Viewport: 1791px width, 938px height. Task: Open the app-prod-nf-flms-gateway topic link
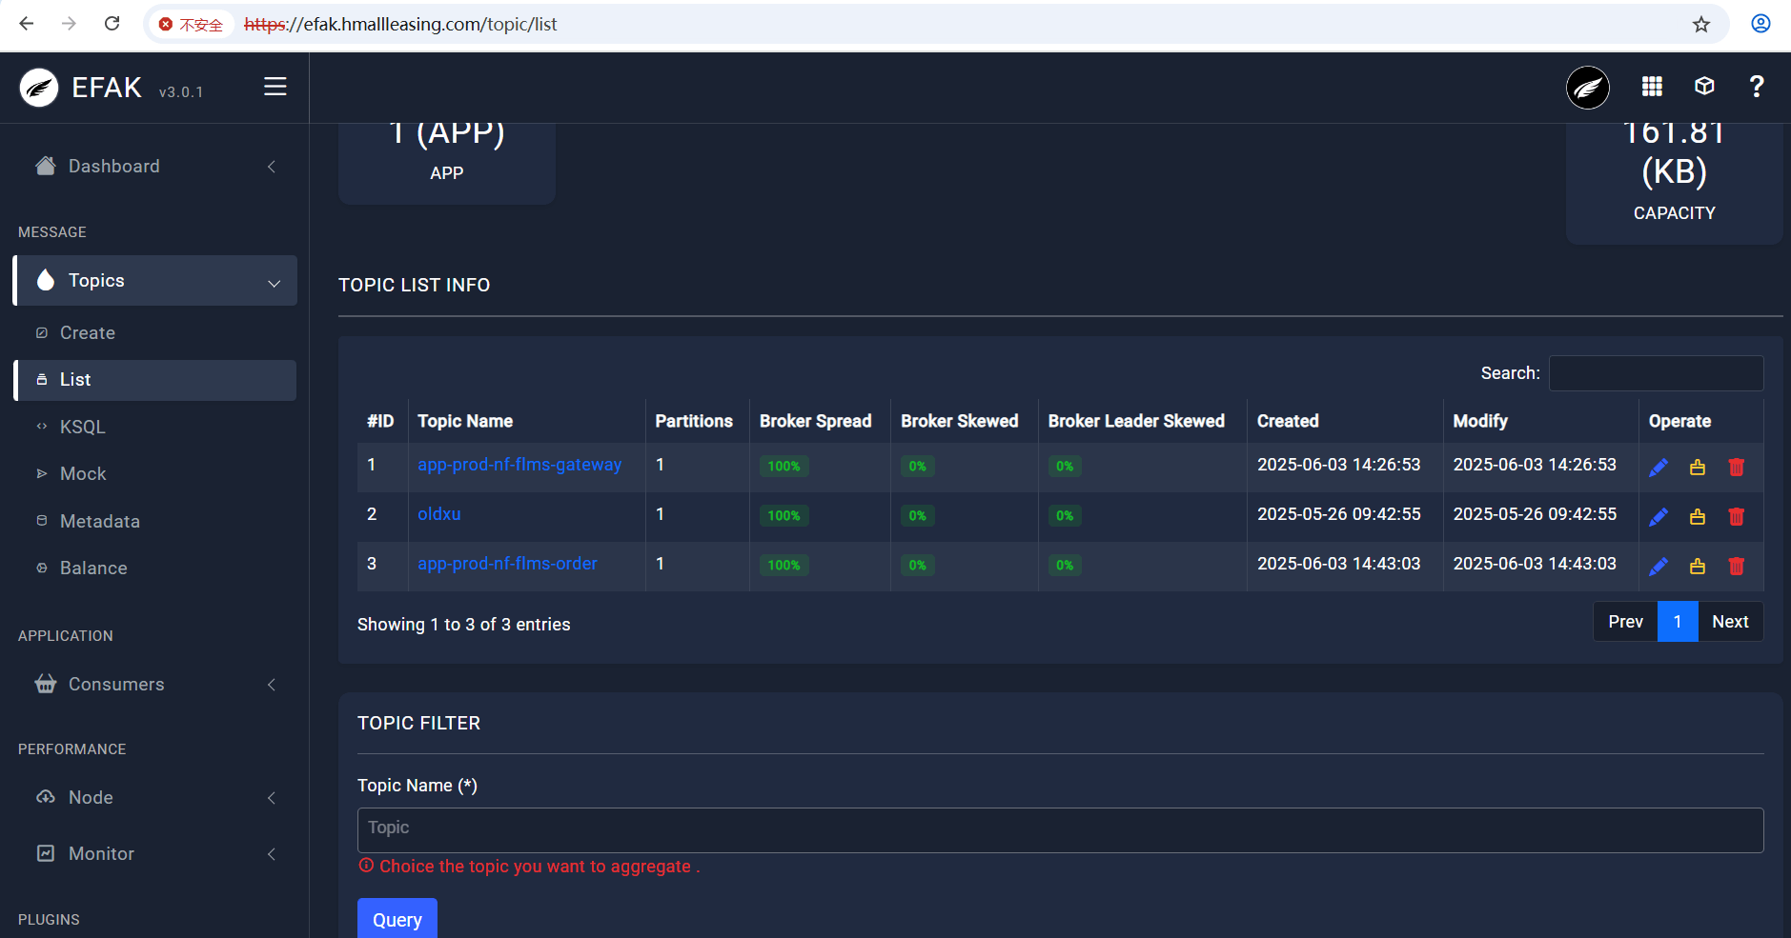point(519,465)
